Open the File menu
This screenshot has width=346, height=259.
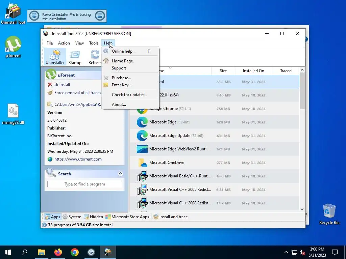[x=50, y=43]
